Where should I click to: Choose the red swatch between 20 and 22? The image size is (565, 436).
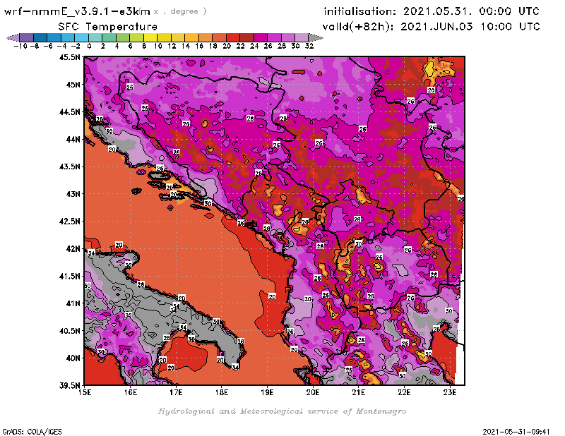(x=234, y=37)
